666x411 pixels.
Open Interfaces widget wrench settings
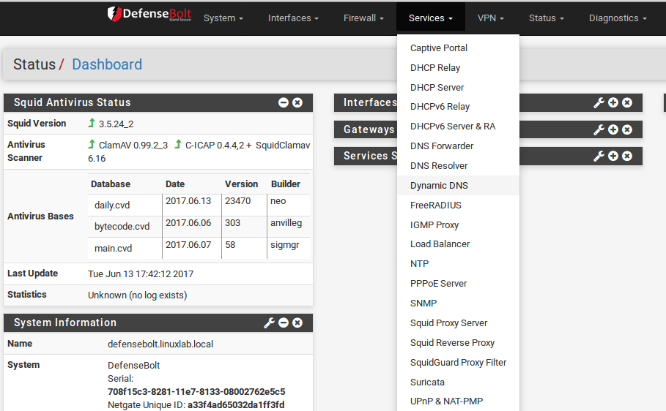(x=599, y=102)
